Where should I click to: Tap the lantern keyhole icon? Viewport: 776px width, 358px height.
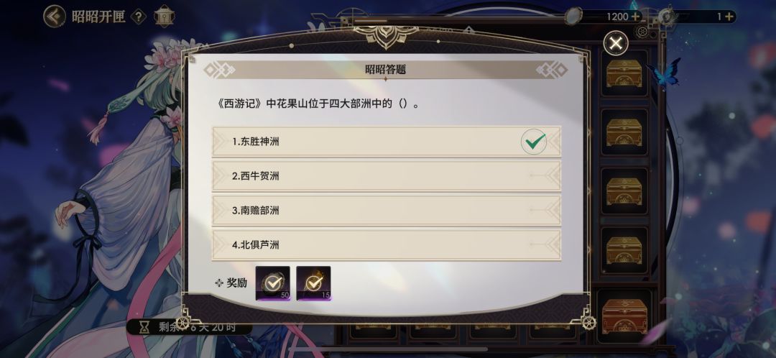(164, 17)
